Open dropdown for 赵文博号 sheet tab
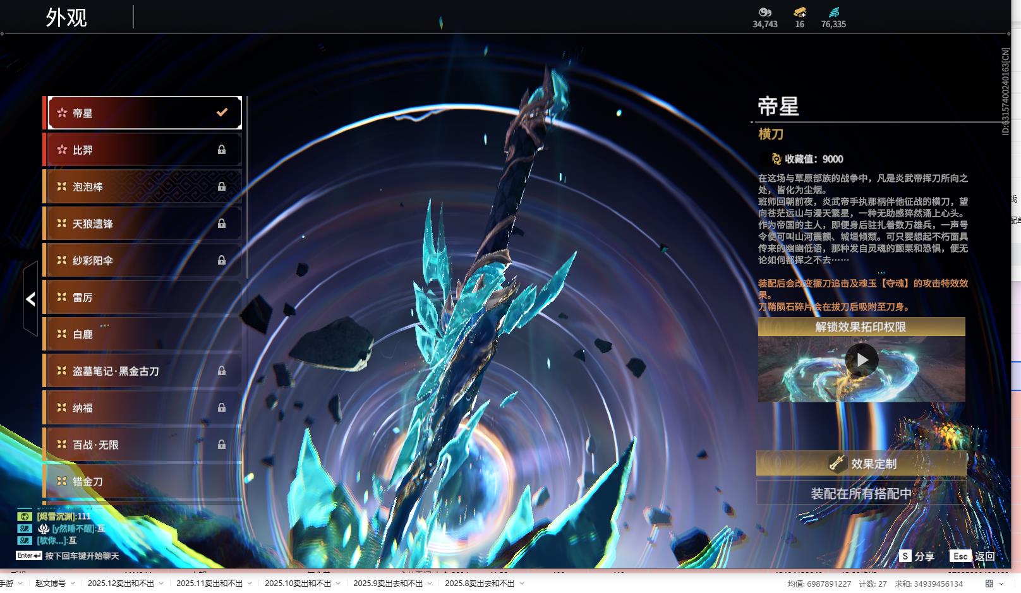The height and width of the screenshot is (593, 1021). pyautogui.click(x=73, y=584)
